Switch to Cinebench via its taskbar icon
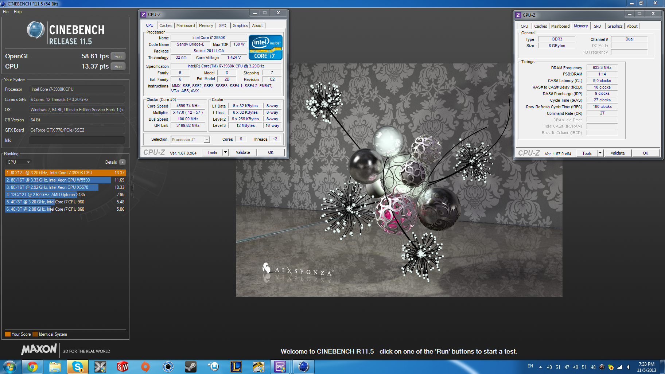Screen dimensions: 665x374 tap(303, 367)
